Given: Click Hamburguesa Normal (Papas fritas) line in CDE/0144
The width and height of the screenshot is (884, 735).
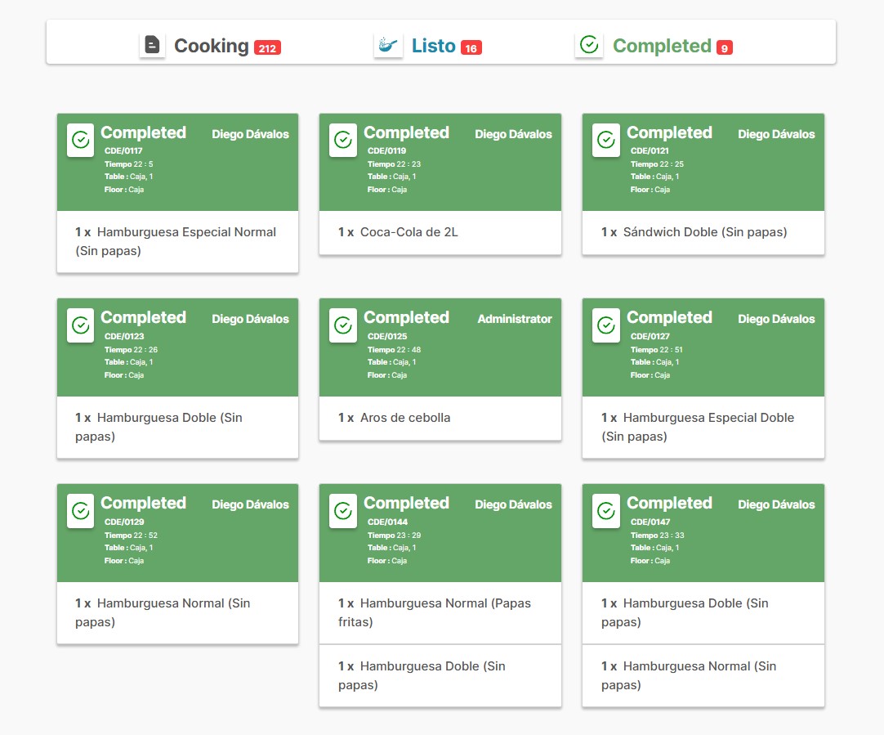Looking at the screenshot, I should pyautogui.click(x=440, y=612).
